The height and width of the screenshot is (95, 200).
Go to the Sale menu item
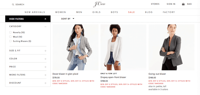(131, 12)
